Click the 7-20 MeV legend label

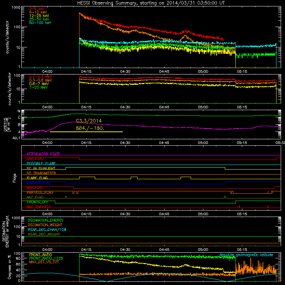coord(38,87)
